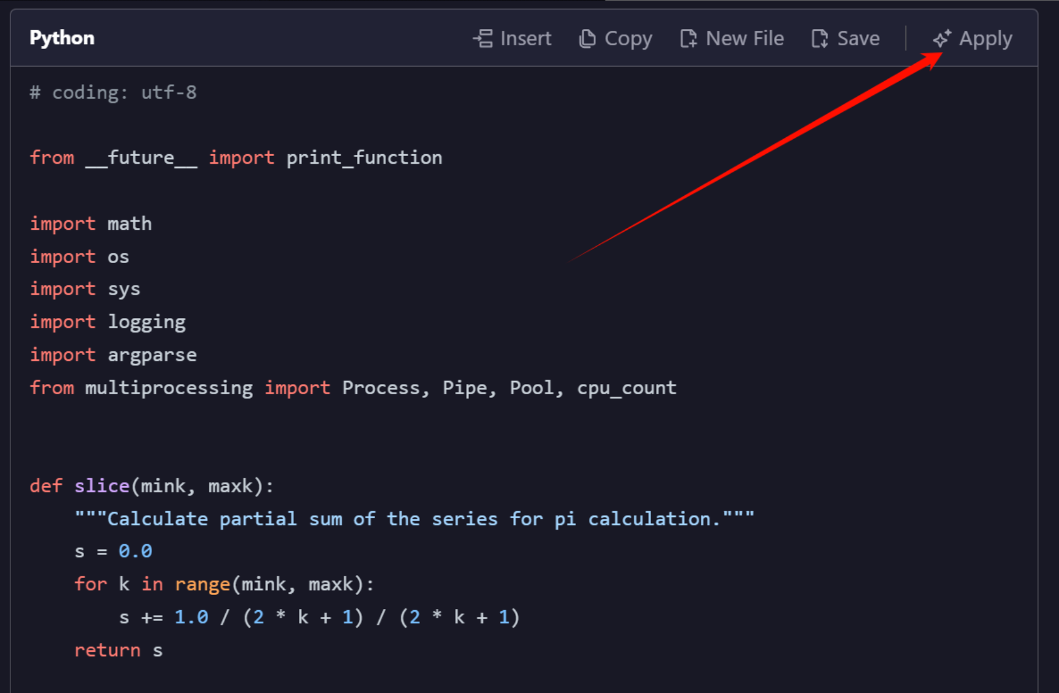Select the Copy text label

pos(628,39)
